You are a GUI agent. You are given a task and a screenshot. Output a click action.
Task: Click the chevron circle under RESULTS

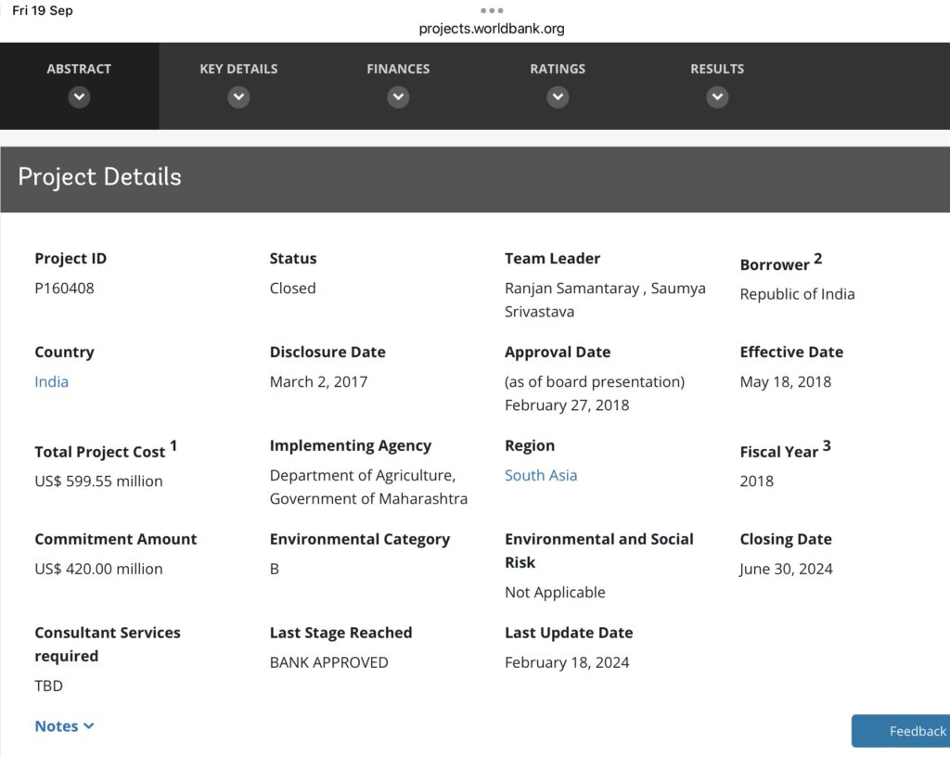pos(717,96)
